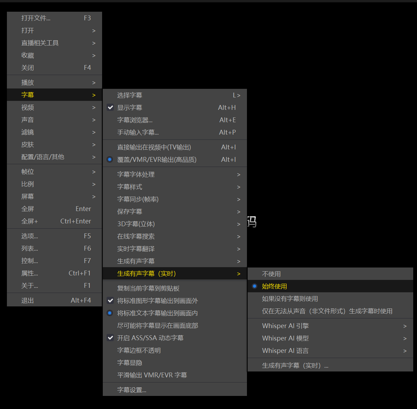Choose 退出 to exit the player
The width and height of the screenshot is (417, 409).
point(28,301)
